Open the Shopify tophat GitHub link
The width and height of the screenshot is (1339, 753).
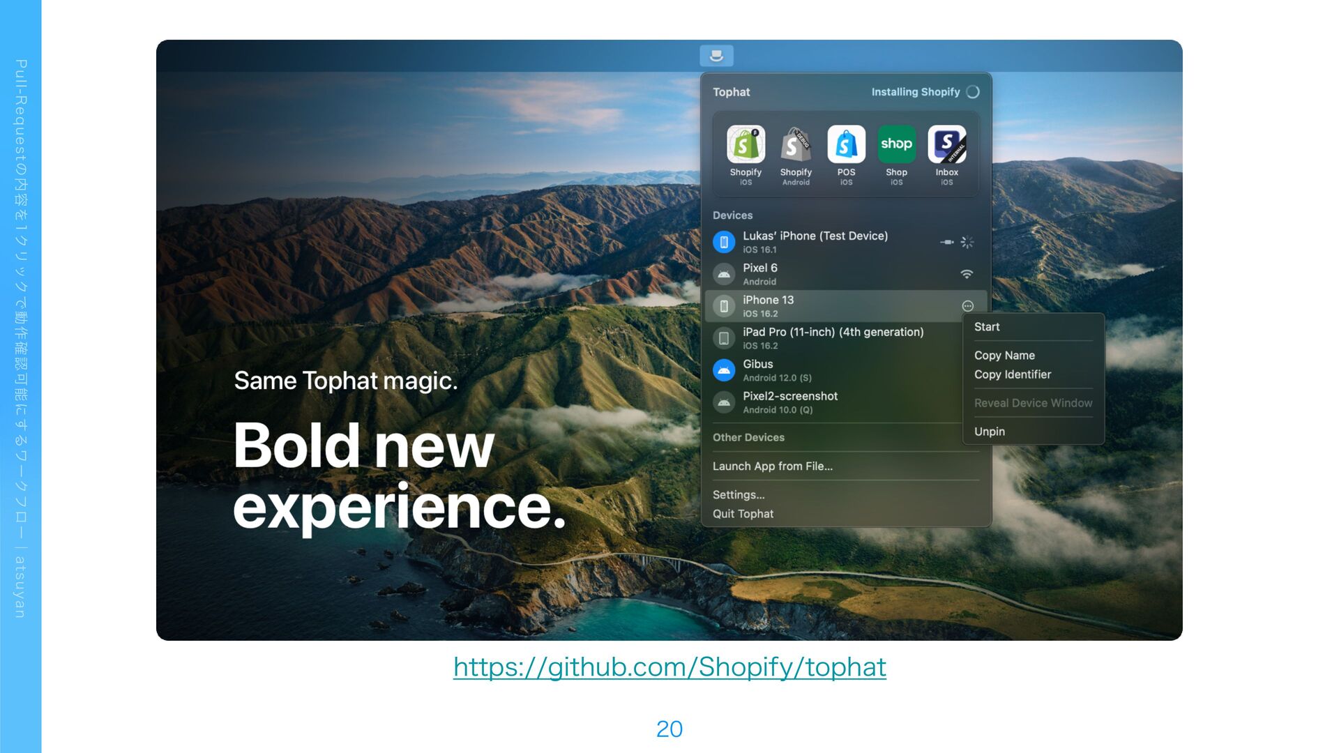point(669,667)
